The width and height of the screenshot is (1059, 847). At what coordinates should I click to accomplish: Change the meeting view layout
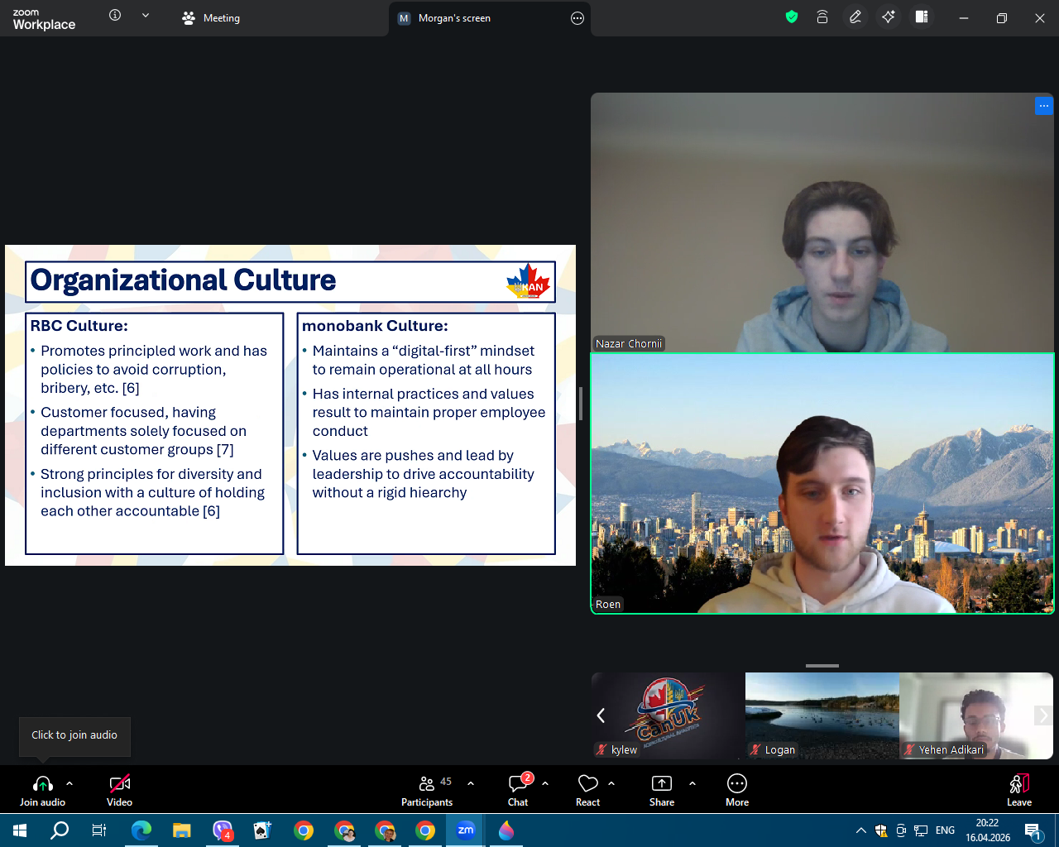pyautogui.click(x=922, y=17)
